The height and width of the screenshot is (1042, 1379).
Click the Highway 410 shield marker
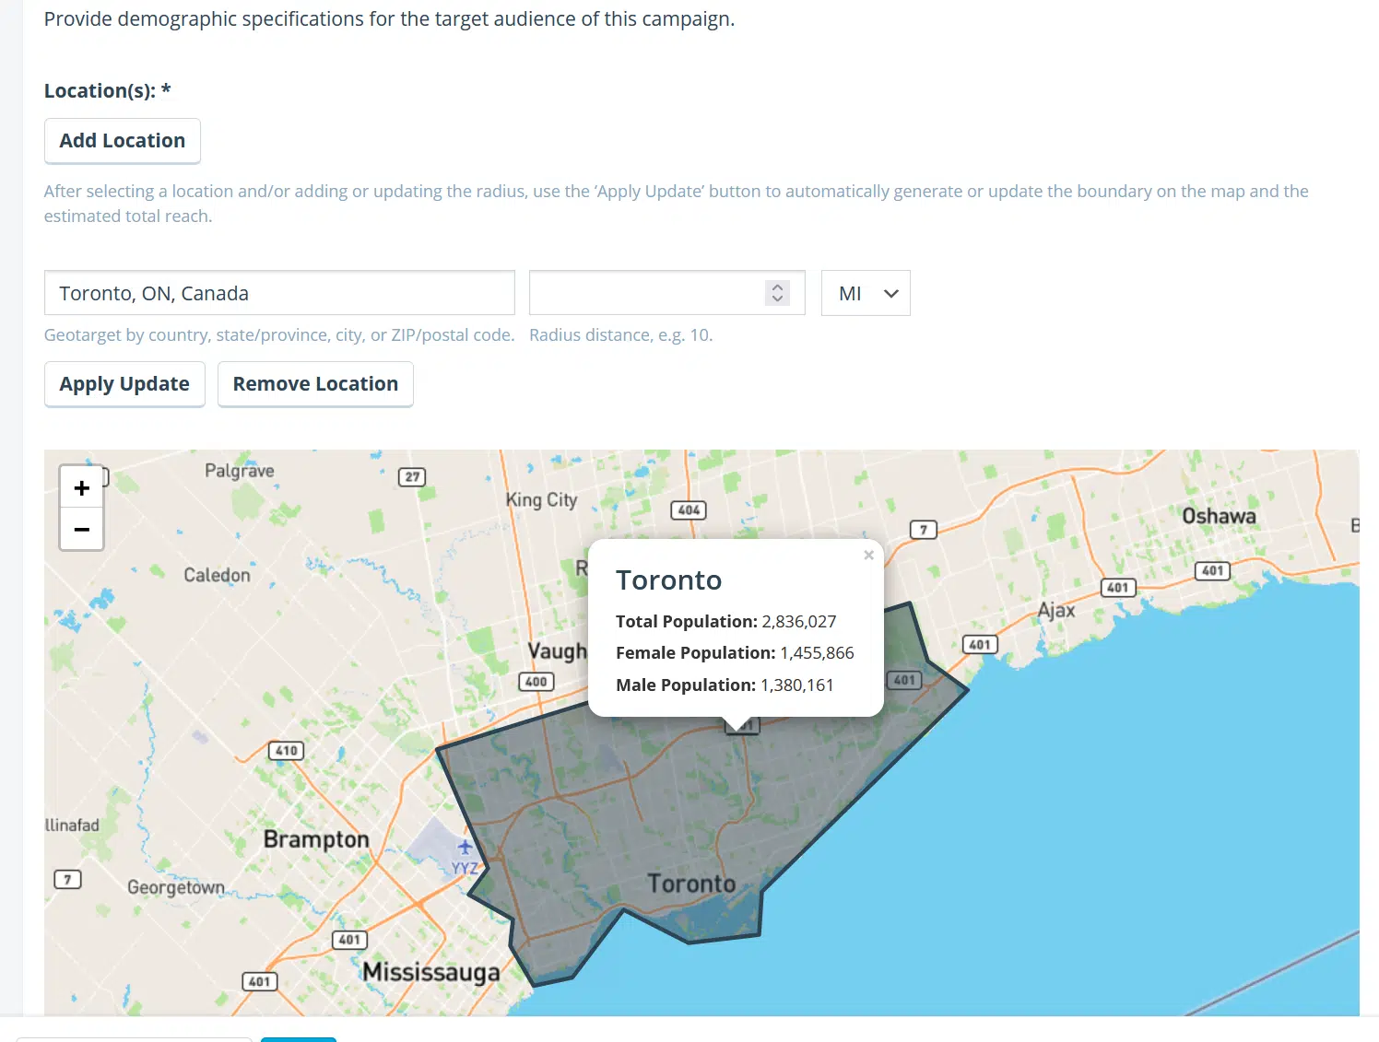[286, 750]
